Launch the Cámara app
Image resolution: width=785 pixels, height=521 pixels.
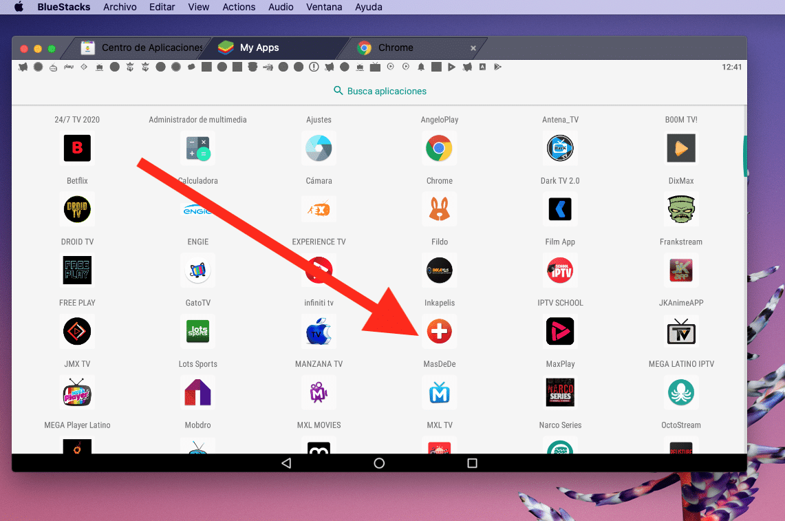319,148
